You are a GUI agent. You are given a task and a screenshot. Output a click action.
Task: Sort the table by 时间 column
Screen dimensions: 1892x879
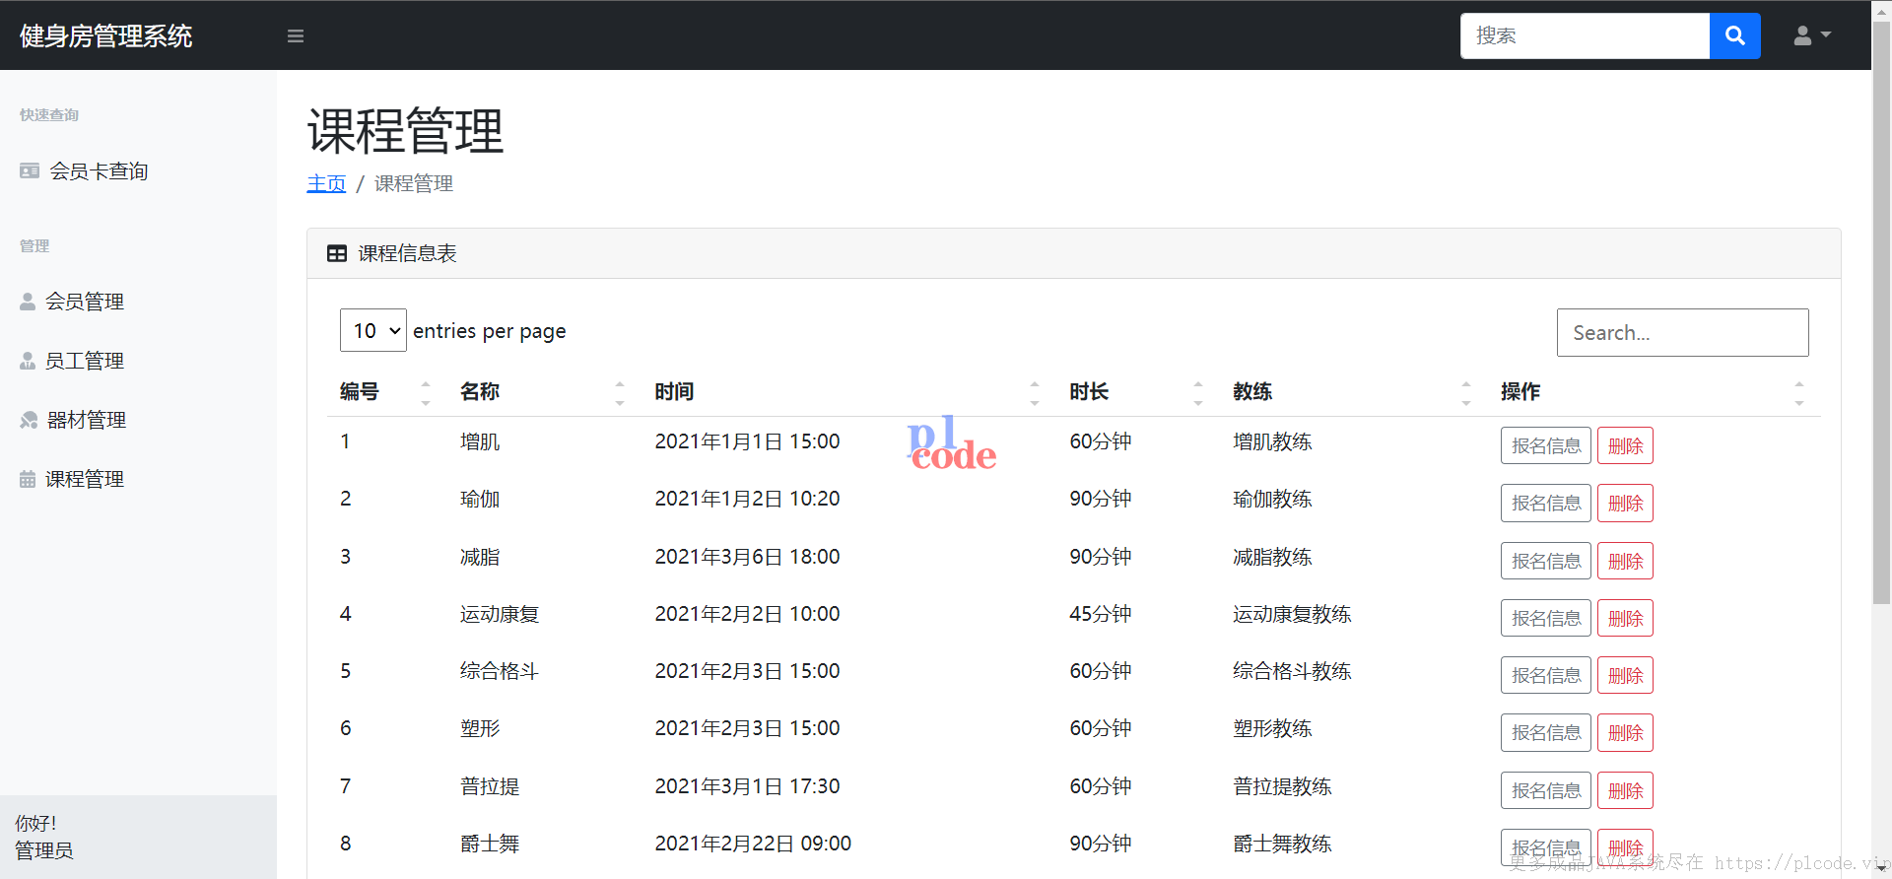tap(849, 392)
